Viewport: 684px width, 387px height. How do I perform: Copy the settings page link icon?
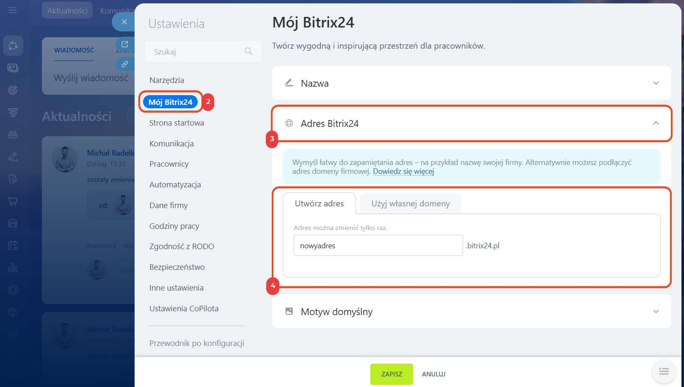point(125,64)
